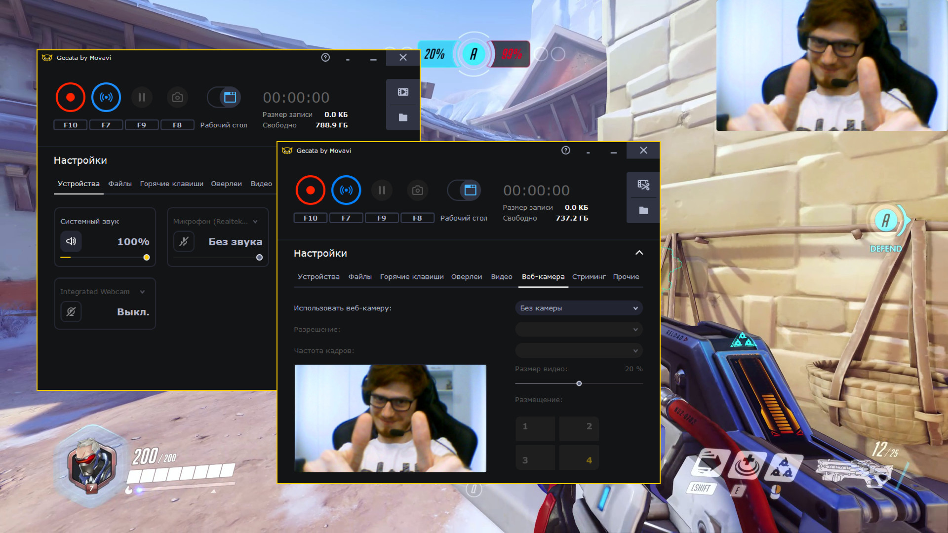Screen dimensions: 948x533
Task: Open media files icon in back window sidebar
Action: coord(403,92)
